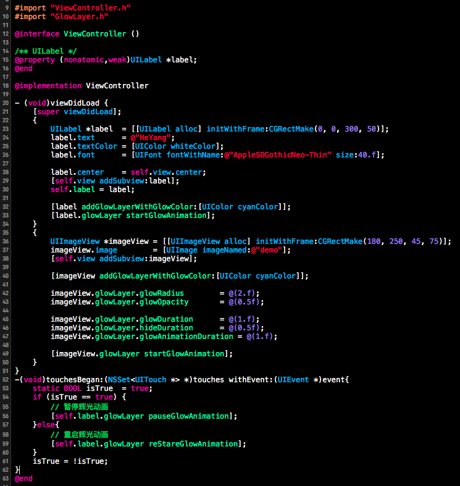
Task: Click startGlowAnimation on the imageView.glowLayer line
Action: [x=184, y=354]
